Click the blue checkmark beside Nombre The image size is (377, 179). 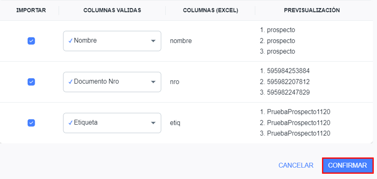(x=70, y=41)
